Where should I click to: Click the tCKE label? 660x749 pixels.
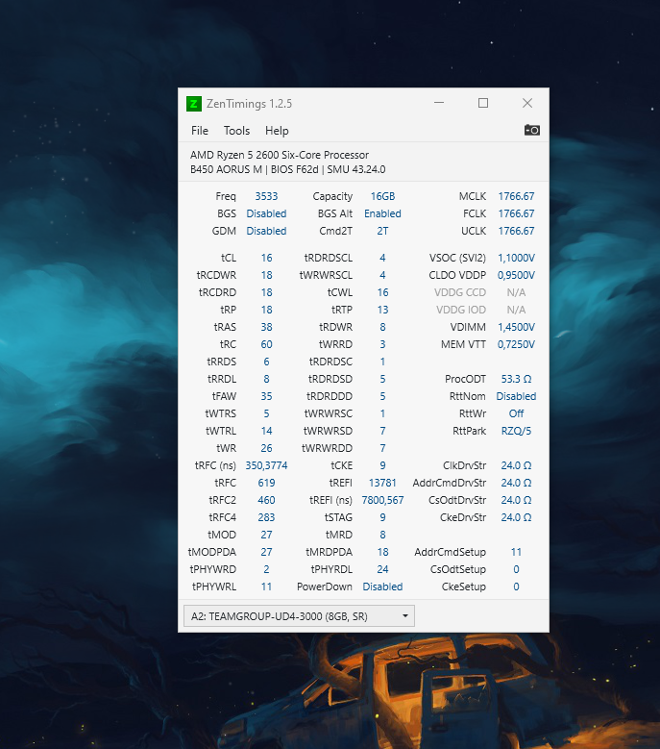[342, 465]
